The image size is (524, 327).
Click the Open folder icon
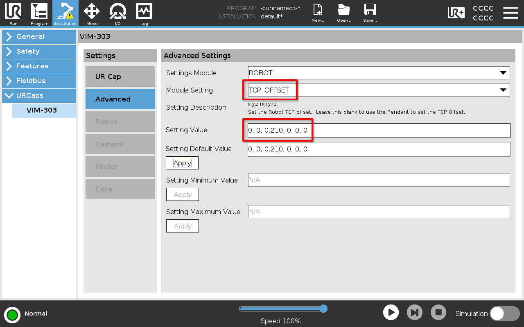click(x=344, y=13)
